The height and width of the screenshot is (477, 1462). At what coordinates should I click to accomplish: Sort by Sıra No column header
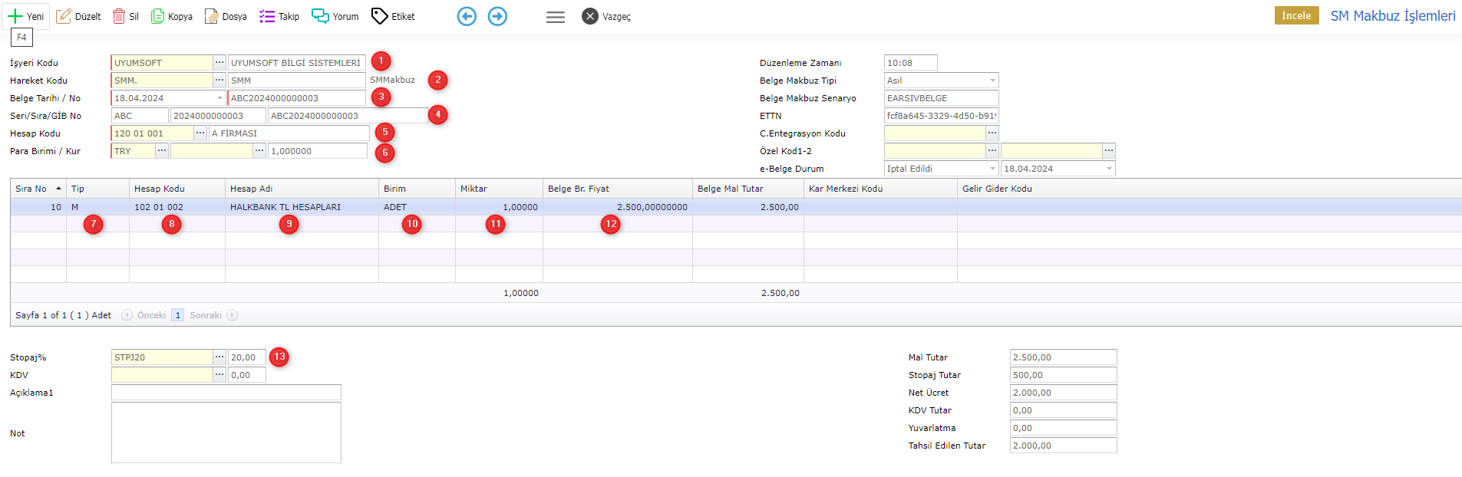(38, 189)
